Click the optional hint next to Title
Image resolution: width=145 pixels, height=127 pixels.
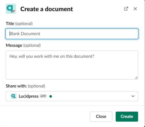point(24,24)
